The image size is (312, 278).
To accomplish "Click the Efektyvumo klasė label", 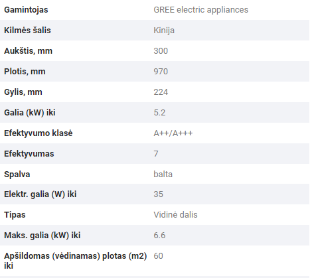I will click(x=39, y=133).
